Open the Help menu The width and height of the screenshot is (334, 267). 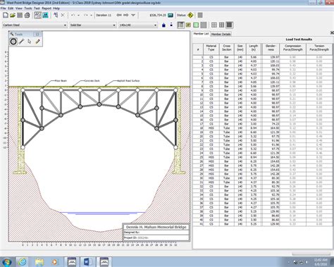click(56, 8)
